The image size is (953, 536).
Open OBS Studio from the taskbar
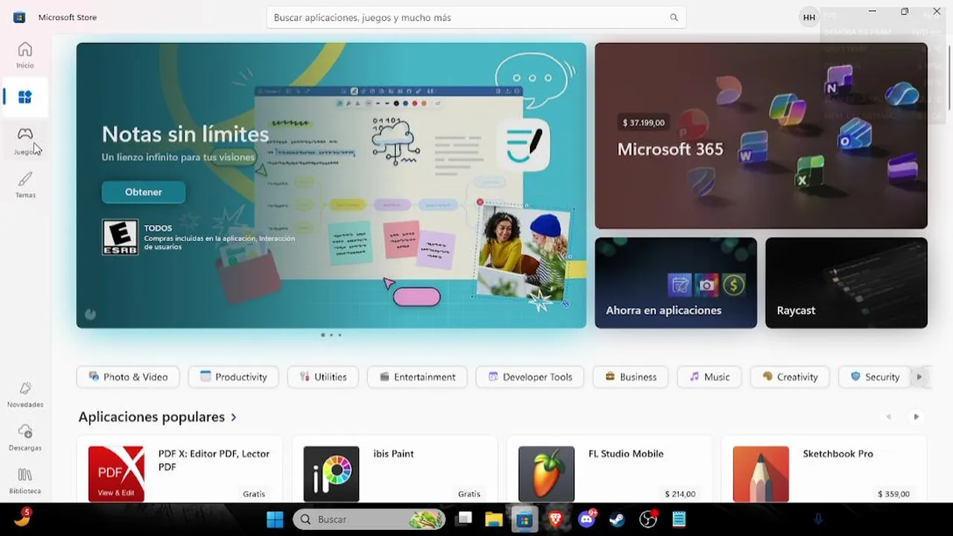coord(648,519)
